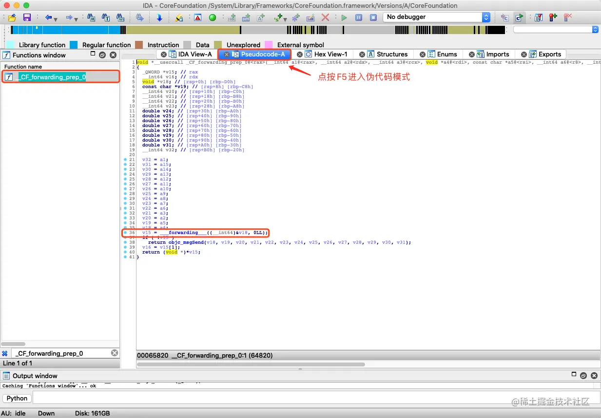The height and width of the screenshot is (418, 601).
Task: Click the create data icon
Action: pyautogui.click(x=246, y=18)
